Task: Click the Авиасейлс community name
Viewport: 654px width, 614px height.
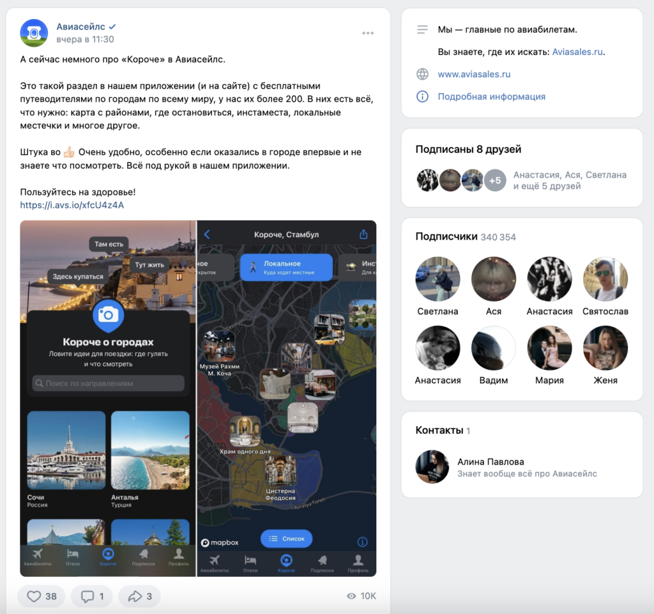Action: (x=80, y=27)
